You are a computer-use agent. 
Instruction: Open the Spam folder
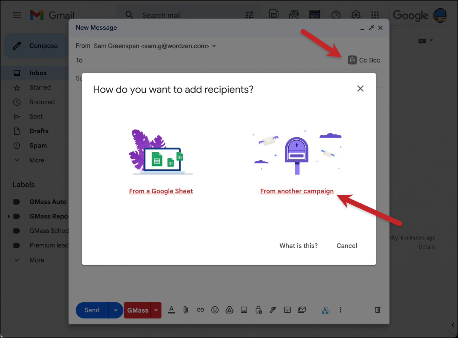(x=38, y=145)
